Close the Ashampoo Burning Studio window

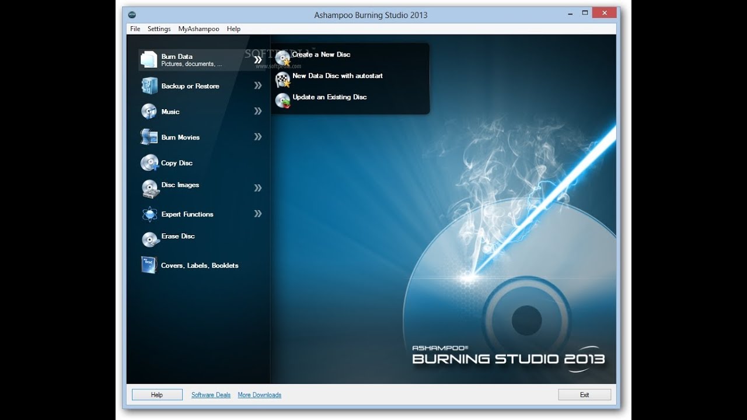pos(604,12)
